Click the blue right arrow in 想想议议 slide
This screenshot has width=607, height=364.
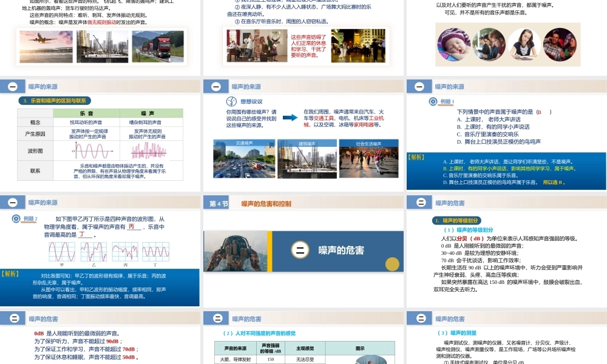click(290, 118)
